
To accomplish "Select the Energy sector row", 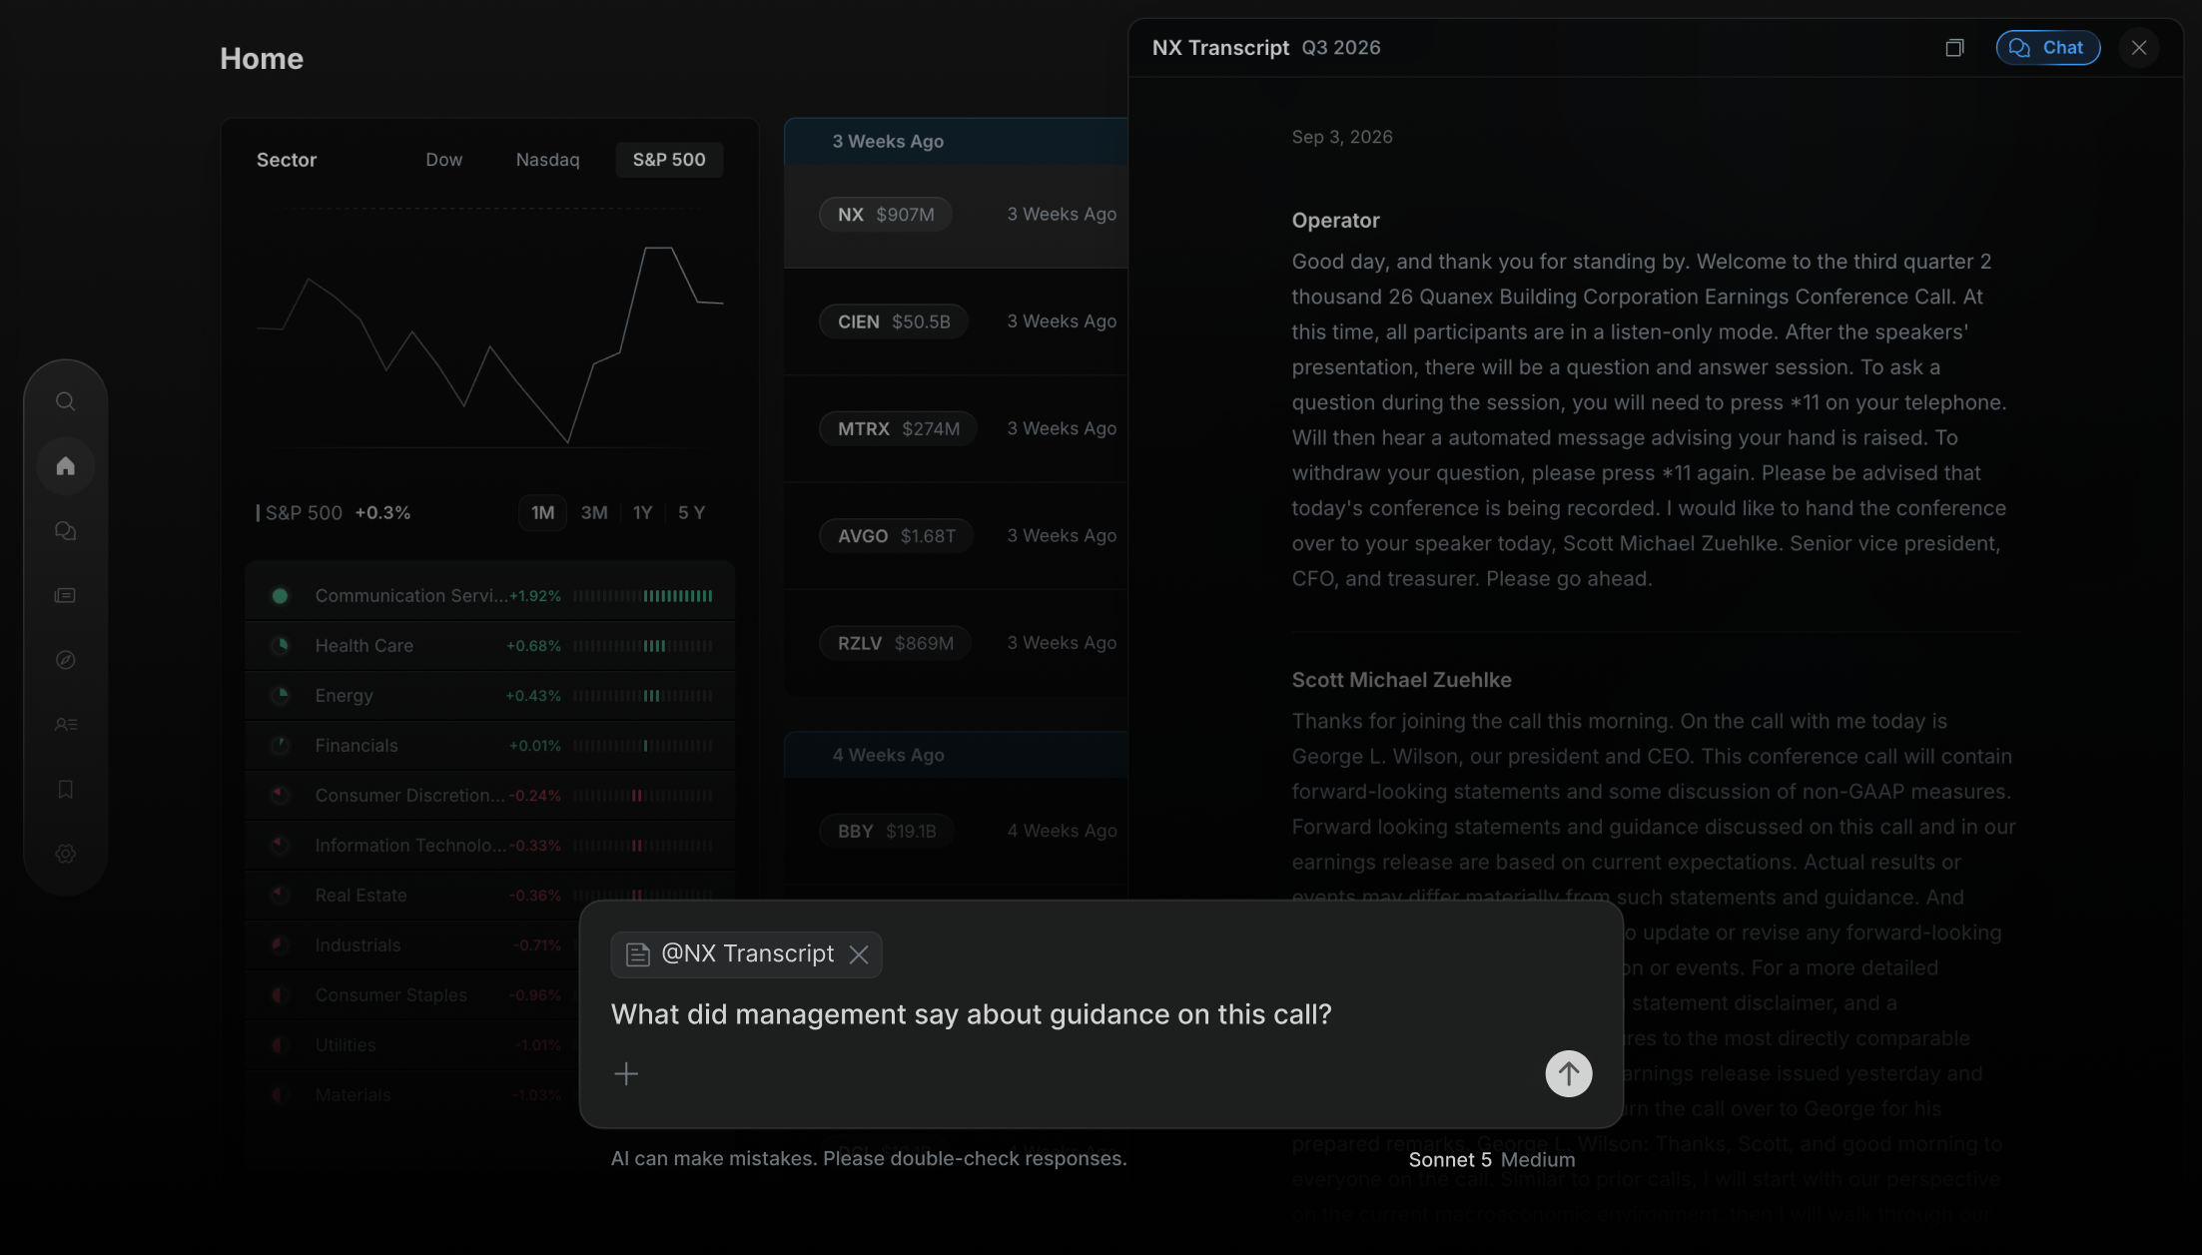I will coord(489,696).
